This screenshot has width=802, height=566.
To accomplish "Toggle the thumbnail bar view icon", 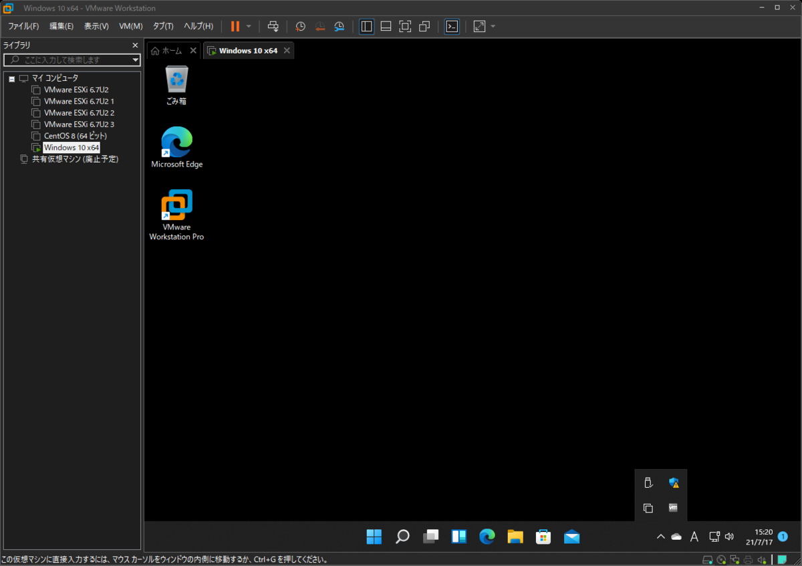I will point(386,27).
